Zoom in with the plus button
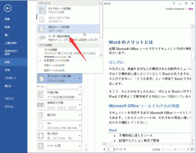This screenshot has width=196, height=153. pos(188,149)
